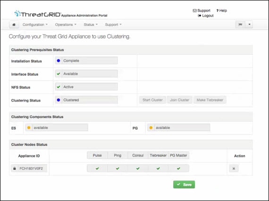The width and height of the screenshot is (269, 201).
Task: Click the 'Clustering Prerequisites Status' heading
Action: [x=37, y=50]
